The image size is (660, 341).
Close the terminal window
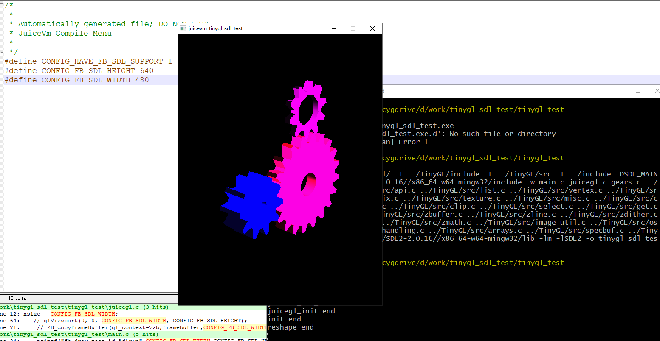(x=657, y=91)
